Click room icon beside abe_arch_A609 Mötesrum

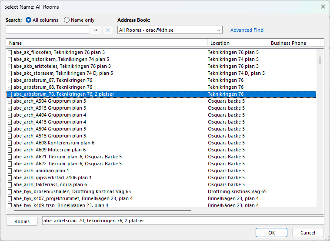[x=10, y=150]
